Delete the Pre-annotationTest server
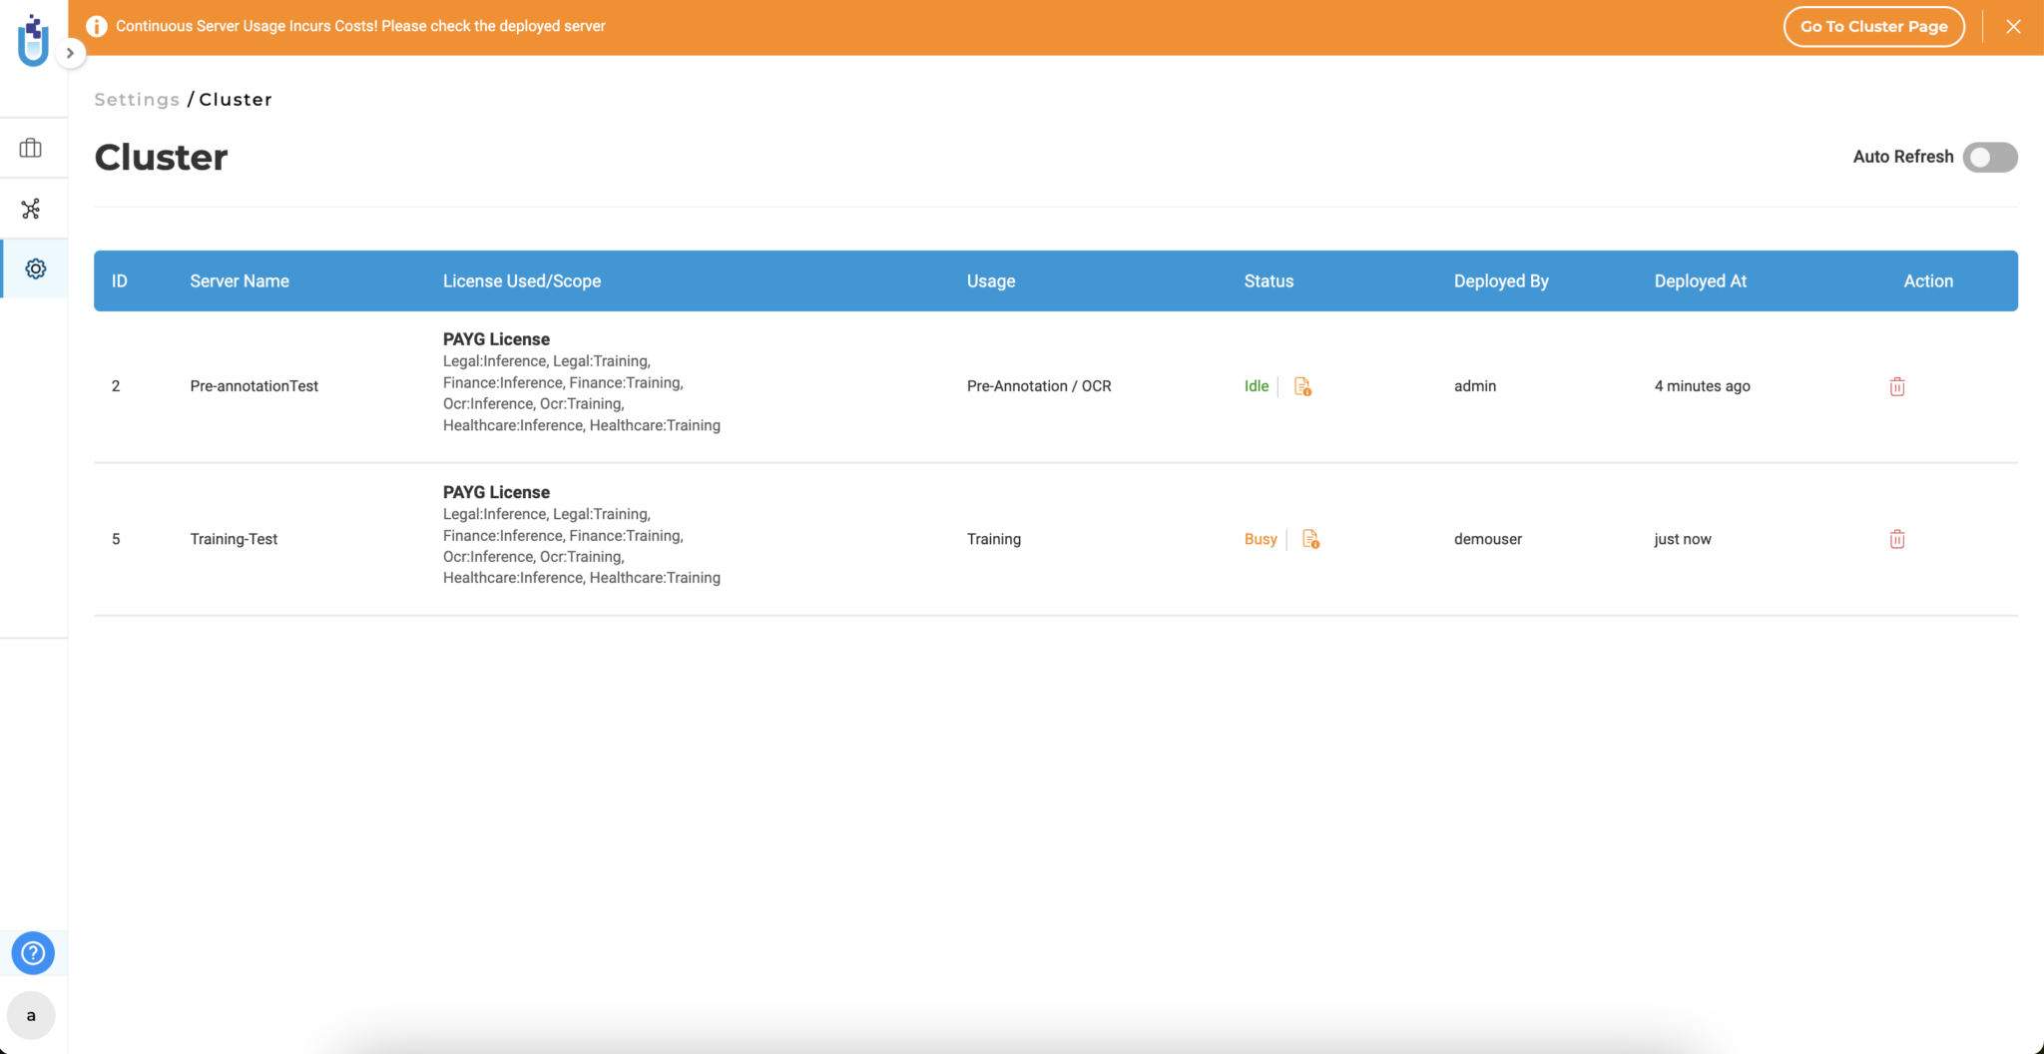 (x=1896, y=386)
